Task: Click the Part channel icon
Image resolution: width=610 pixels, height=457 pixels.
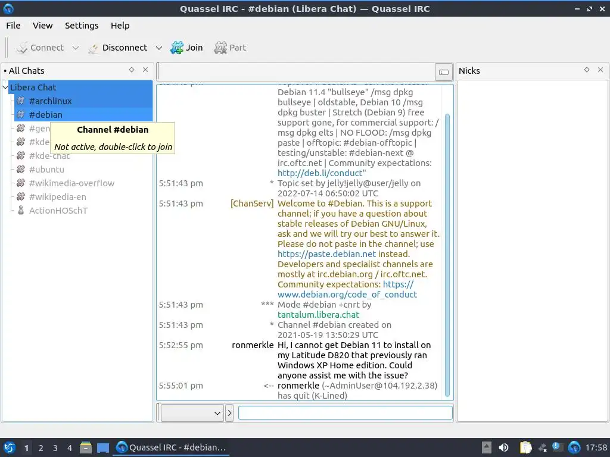Action: coord(220,48)
